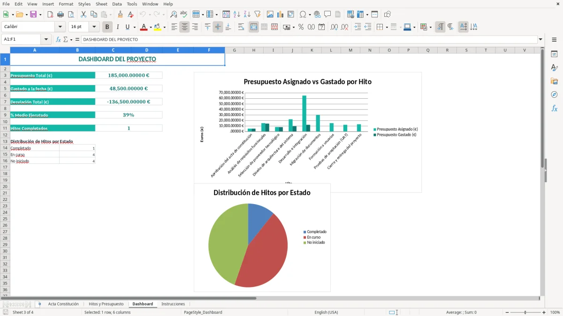Viewport: 563px width, 316px height.
Task: Run the spelling check
Action: click(184, 15)
